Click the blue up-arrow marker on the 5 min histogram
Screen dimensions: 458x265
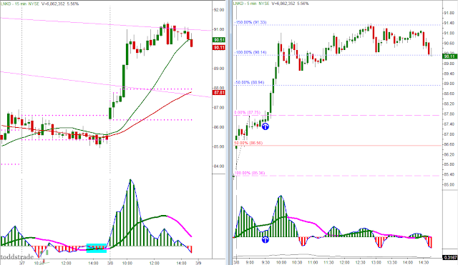[x=265, y=239]
